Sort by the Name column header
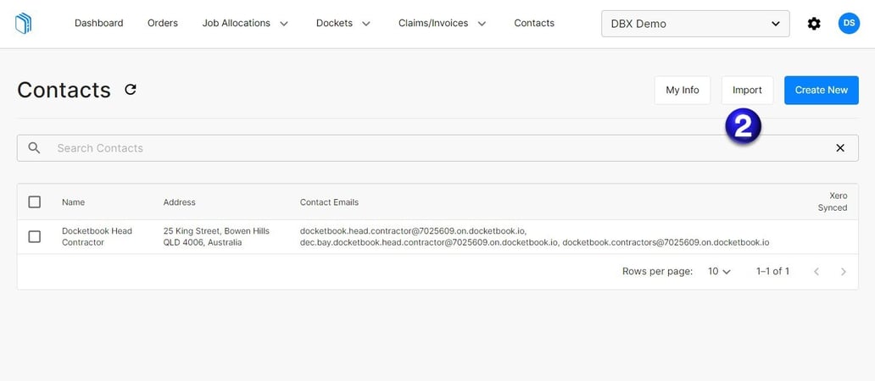The width and height of the screenshot is (875, 381). click(73, 202)
